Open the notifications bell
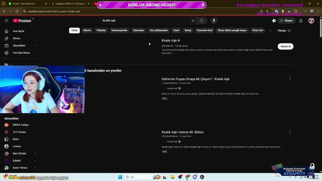The image size is (322, 181). pos(301,21)
